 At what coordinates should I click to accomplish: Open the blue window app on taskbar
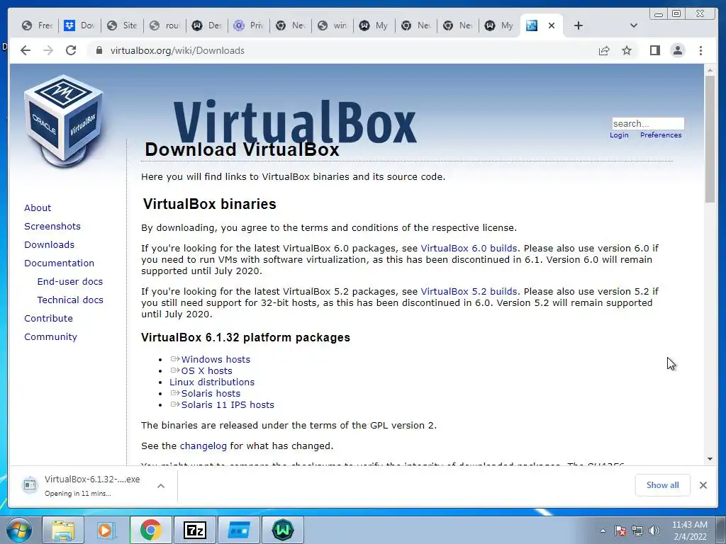click(x=239, y=530)
